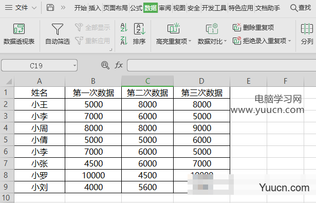Screen dimensions: 316x203
Task: Open the 文档助手 tab
Action: 268,8
